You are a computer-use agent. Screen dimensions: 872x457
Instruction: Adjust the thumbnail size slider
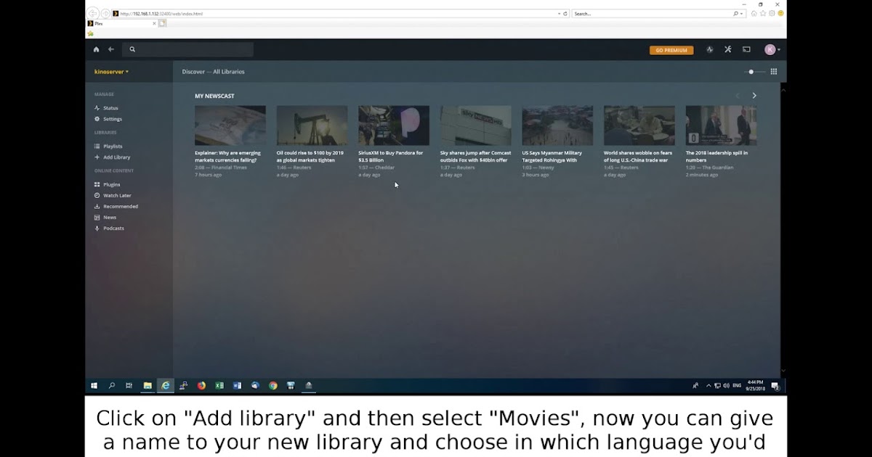coord(756,72)
